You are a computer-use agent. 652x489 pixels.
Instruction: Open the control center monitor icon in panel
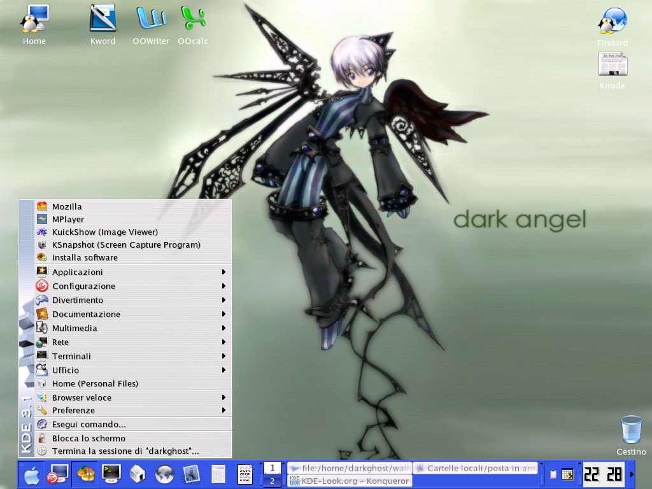[58, 474]
